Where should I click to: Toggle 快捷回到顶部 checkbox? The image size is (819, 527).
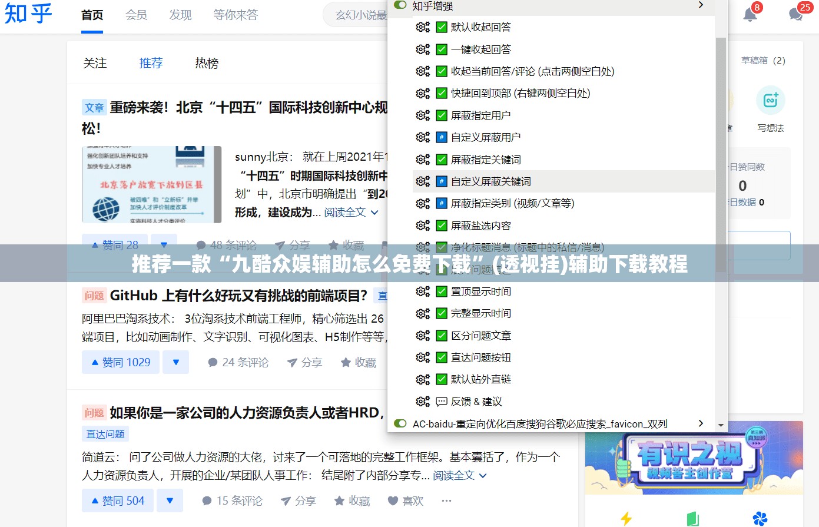pos(442,93)
